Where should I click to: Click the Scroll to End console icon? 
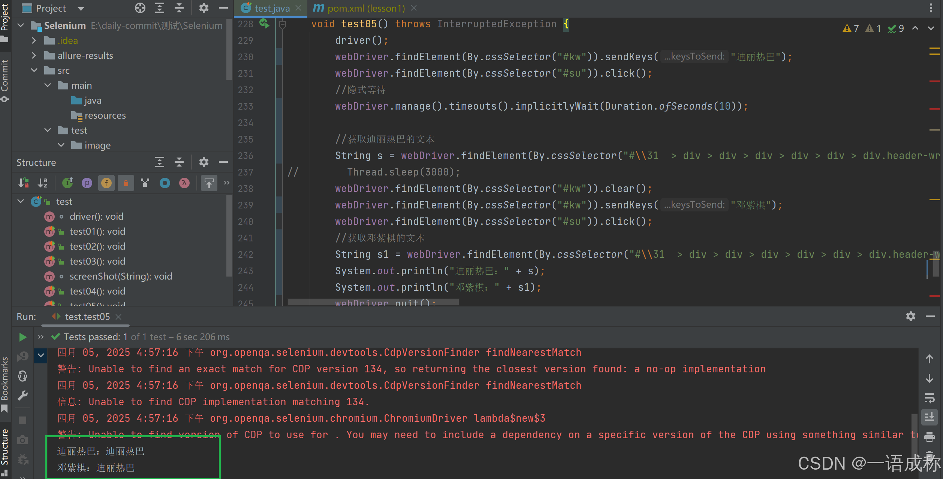pyautogui.click(x=930, y=417)
